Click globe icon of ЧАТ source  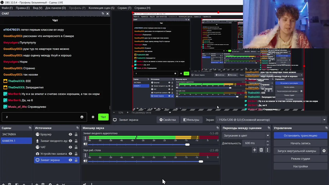click(38, 147)
